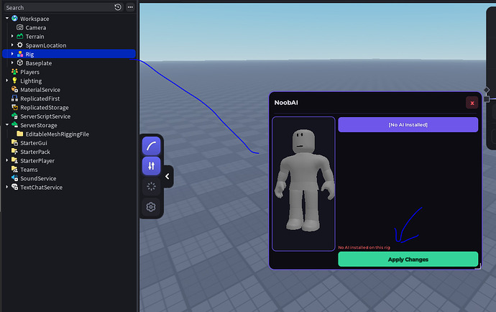Viewport: 496px width, 312px height.
Task: Open the sliders adjustment tool in plugin toolbar
Action: pyautogui.click(x=151, y=166)
